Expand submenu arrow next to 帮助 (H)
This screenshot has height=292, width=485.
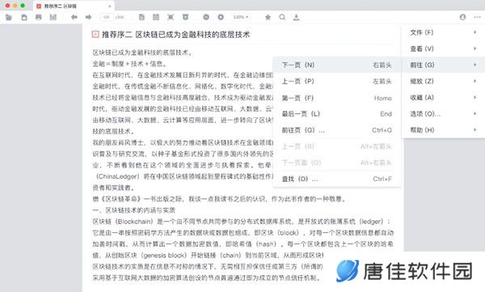tap(474, 129)
